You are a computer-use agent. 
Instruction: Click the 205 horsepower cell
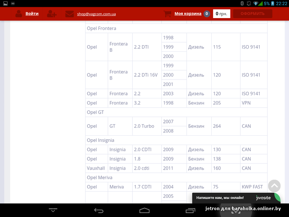[226, 103]
